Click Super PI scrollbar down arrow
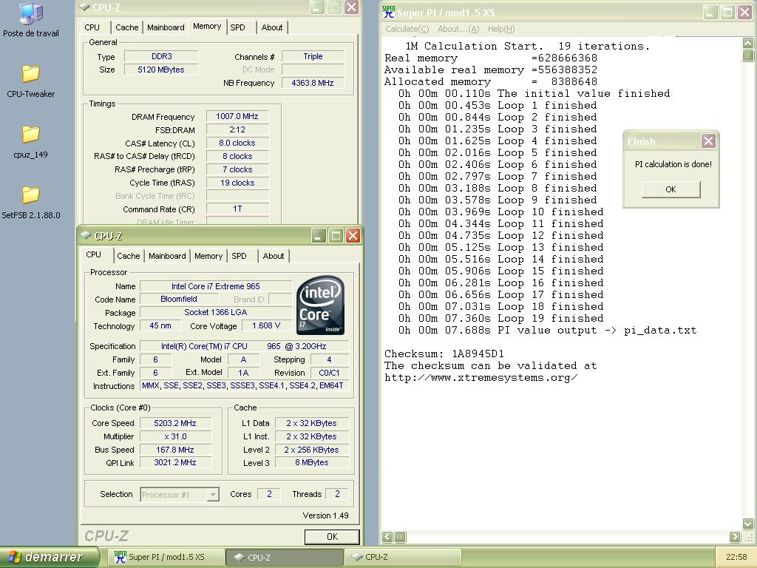757x568 pixels. pyautogui.click(x=748, y=524)
